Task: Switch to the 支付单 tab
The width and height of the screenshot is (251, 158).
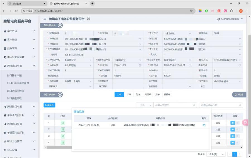Action: 148,94
